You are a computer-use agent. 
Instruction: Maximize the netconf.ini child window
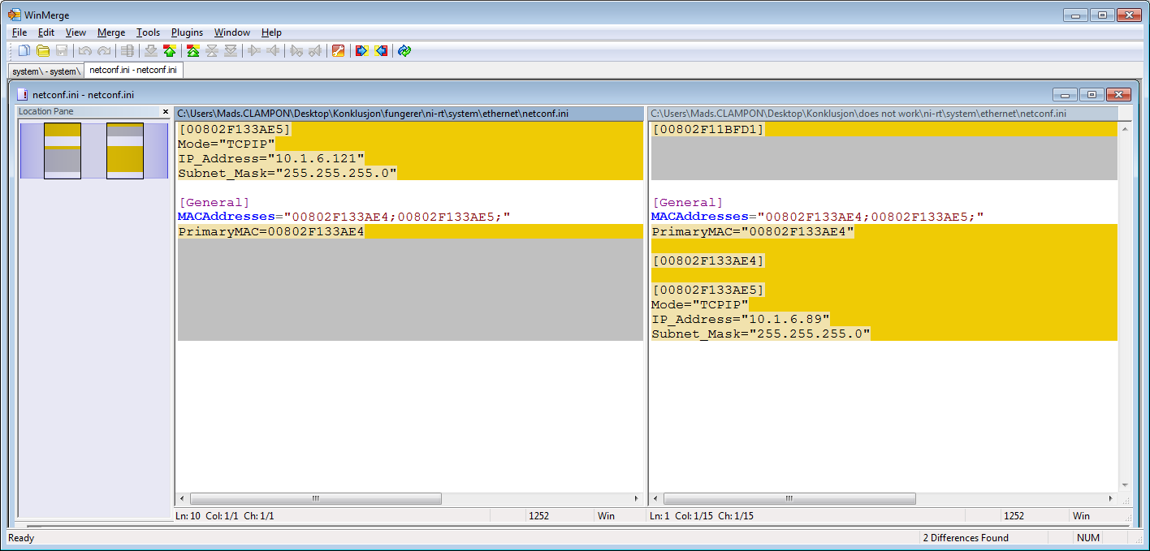[x=1091, y=95]
